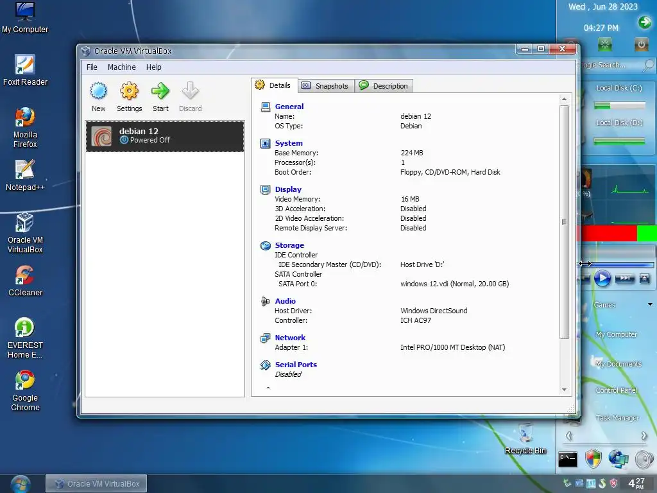
Task: Open the General section link
Action: tap(289, 107)
